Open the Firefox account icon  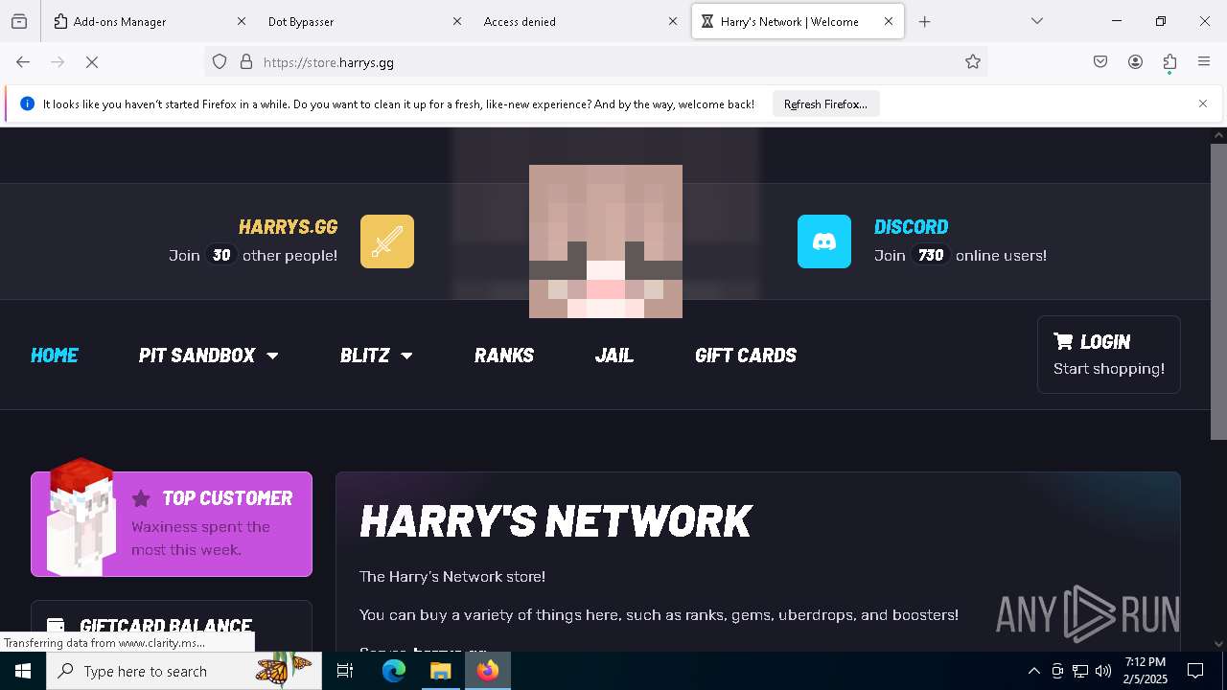pos(1135,62)
